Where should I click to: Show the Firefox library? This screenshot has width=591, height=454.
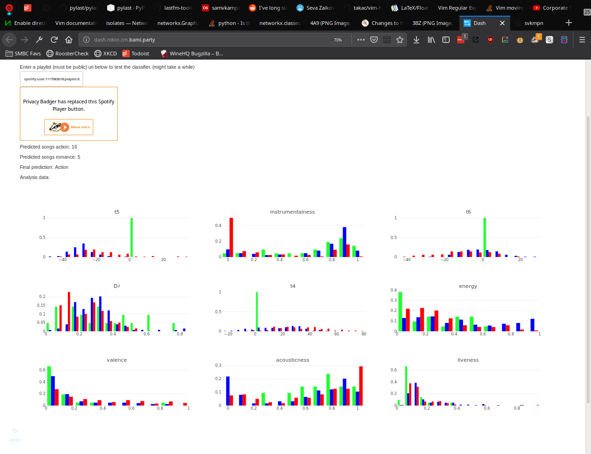pyautogui.click(x=431, y=40)
